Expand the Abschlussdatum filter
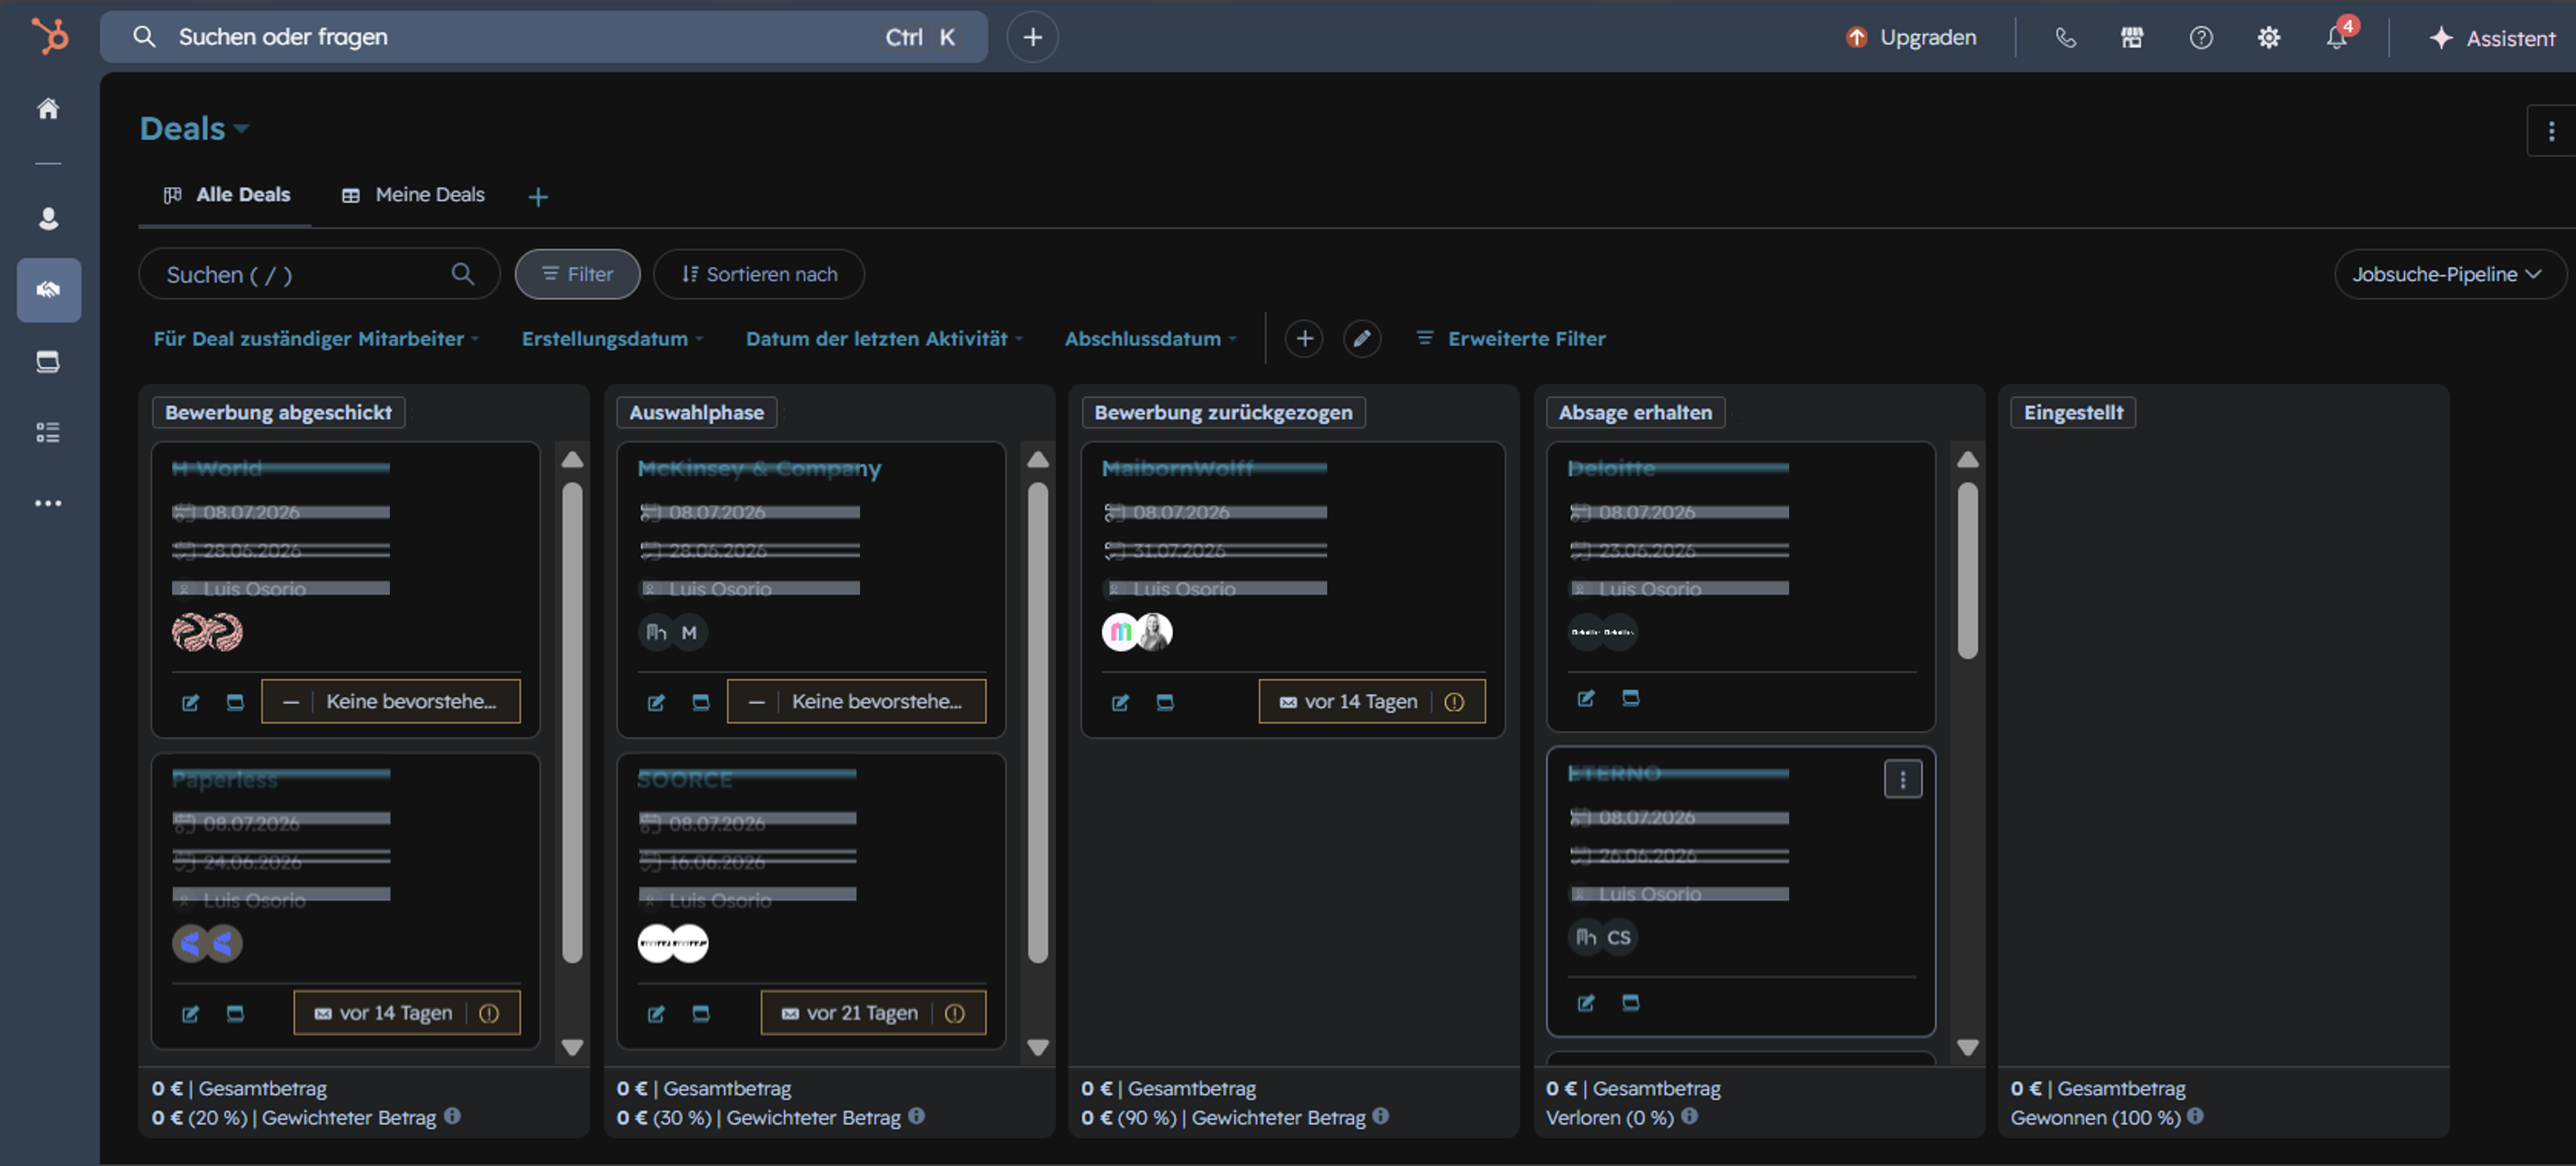 coord(1150,339)
